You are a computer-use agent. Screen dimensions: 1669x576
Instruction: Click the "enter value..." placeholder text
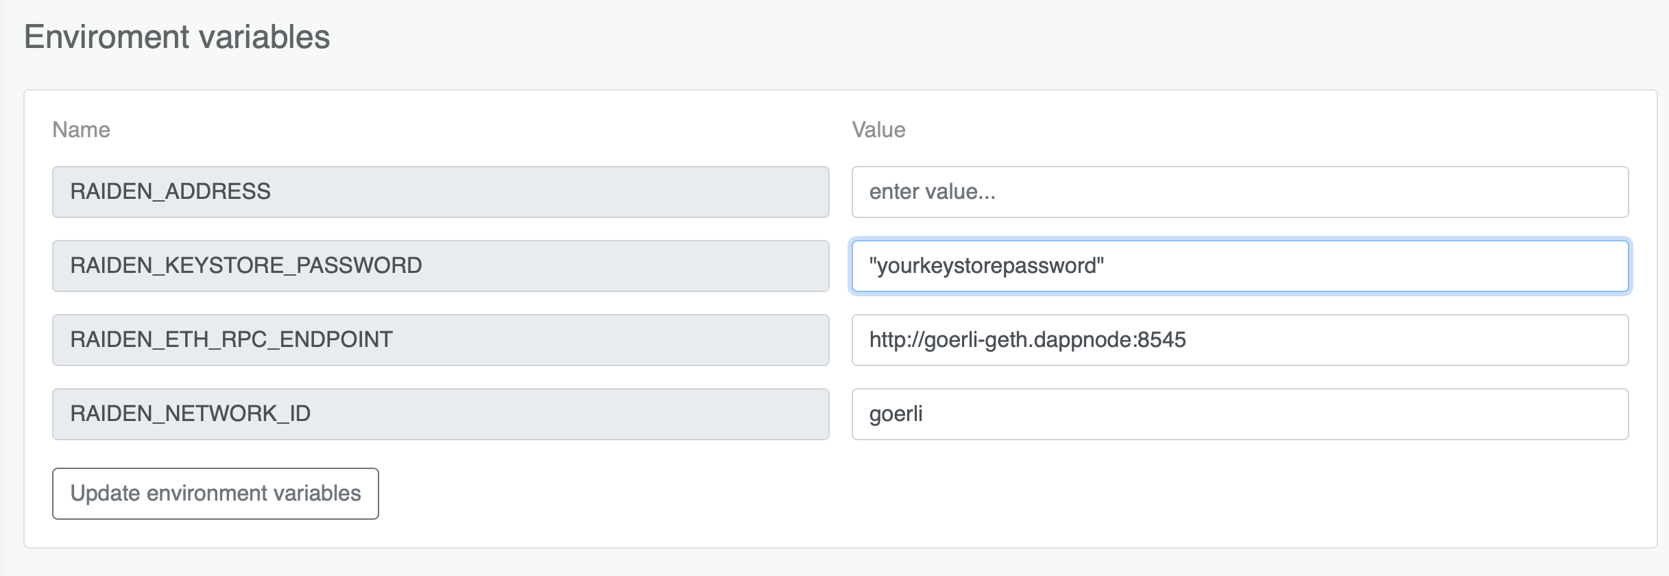pos(932,192)
